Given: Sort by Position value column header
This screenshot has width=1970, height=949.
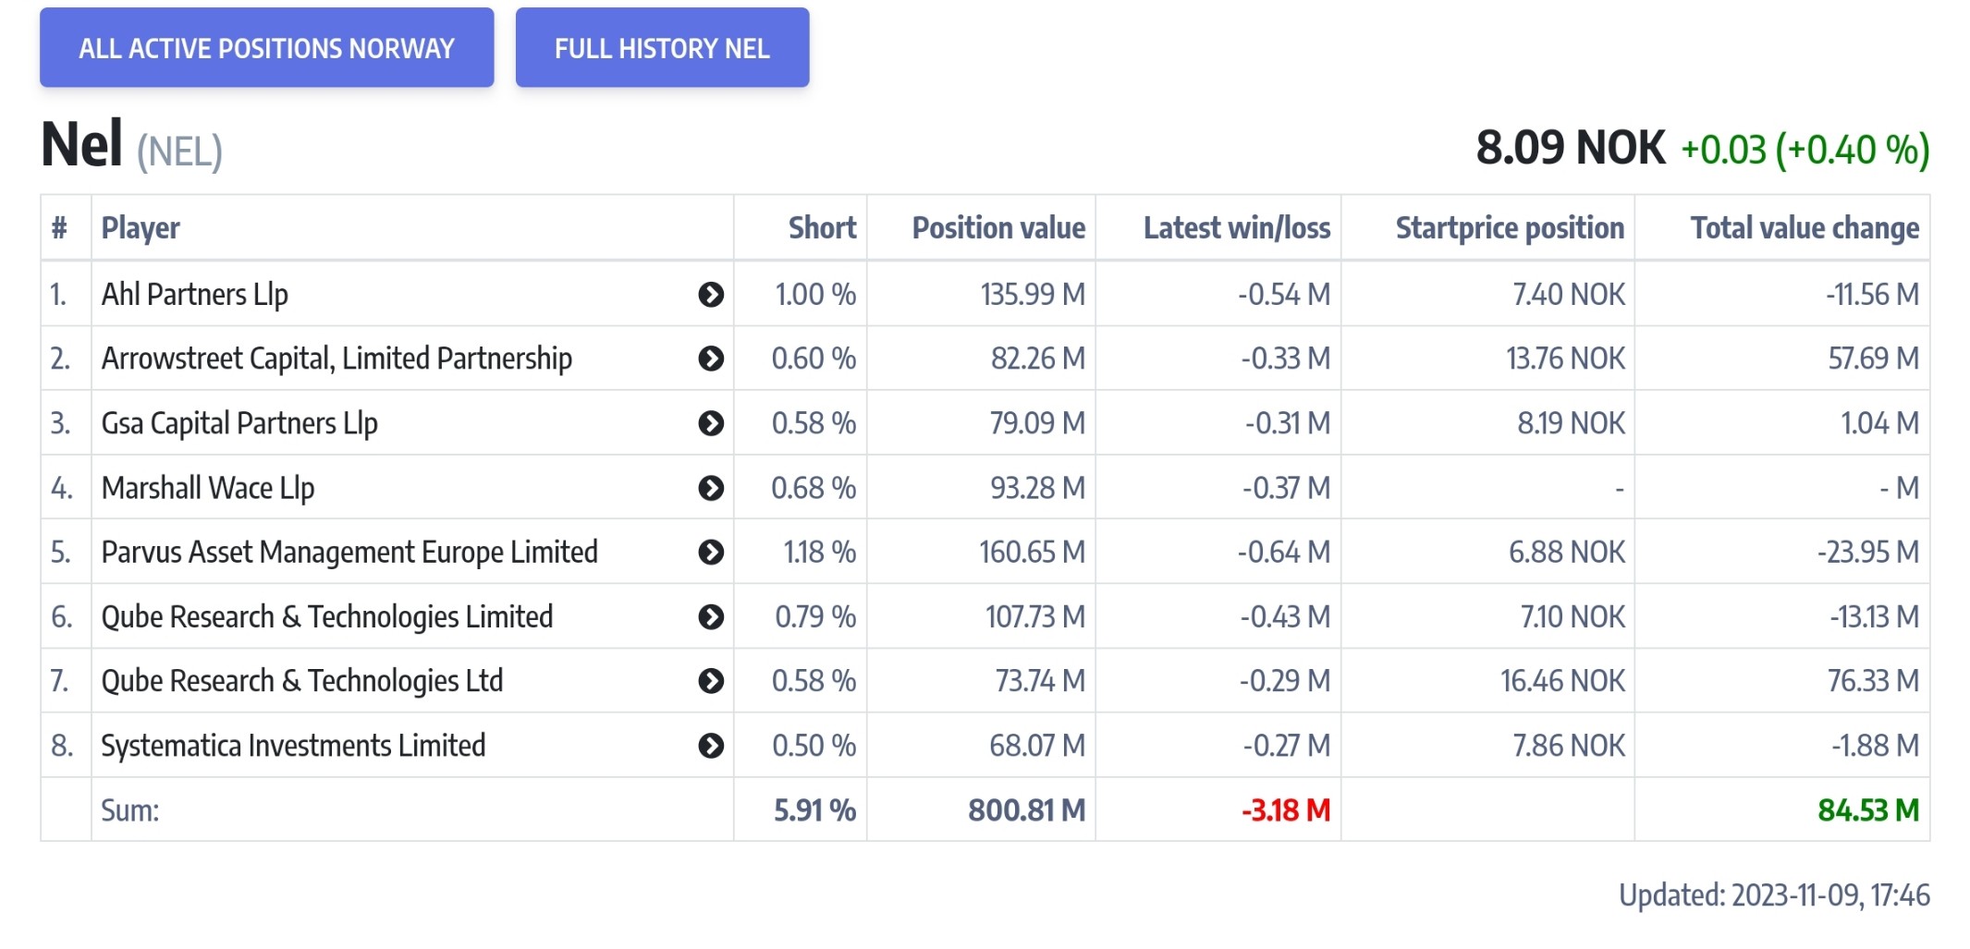Looking at the screenshot, I should 998,228.
